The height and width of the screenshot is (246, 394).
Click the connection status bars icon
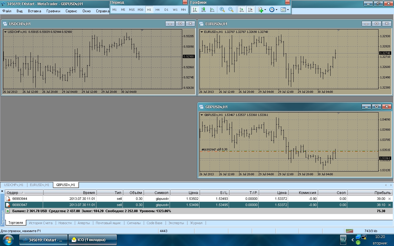click(349, 231)
